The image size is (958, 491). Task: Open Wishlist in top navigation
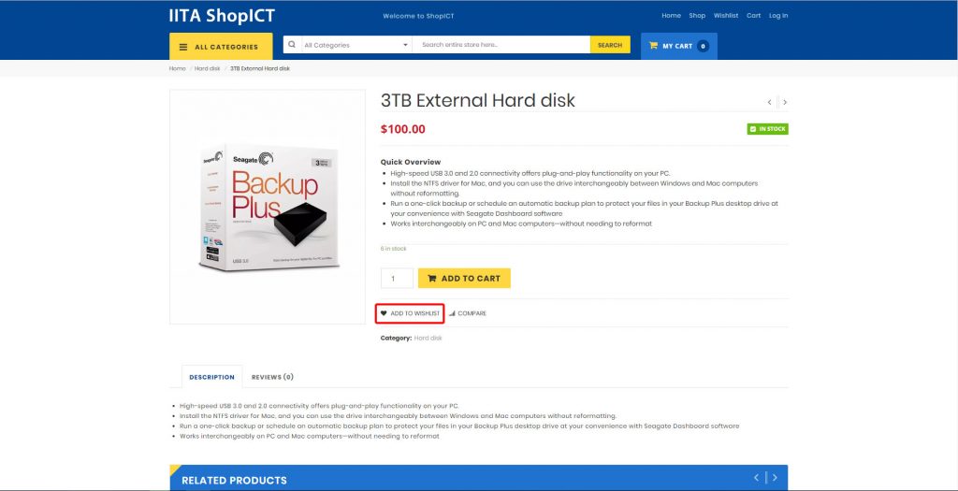pos(726,15)
